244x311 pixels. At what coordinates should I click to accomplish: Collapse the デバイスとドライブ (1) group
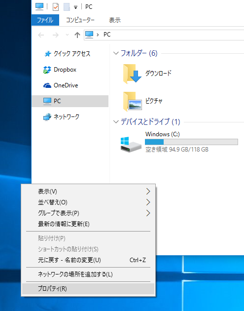(116, 122)
